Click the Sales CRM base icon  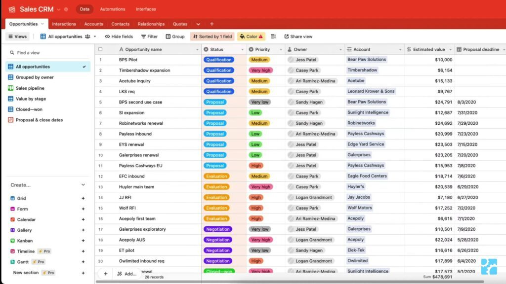[x=12, y=9]
